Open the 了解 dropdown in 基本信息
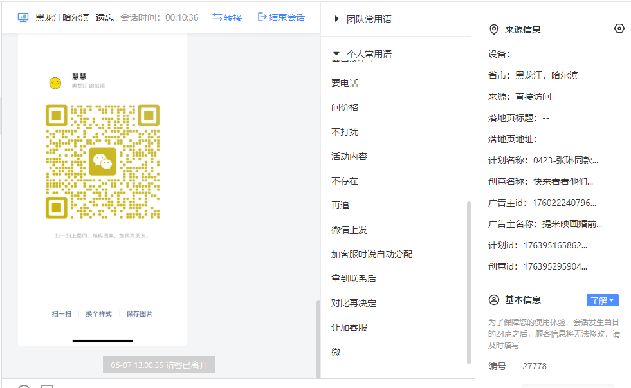631x388 pixels. (602, 300)
